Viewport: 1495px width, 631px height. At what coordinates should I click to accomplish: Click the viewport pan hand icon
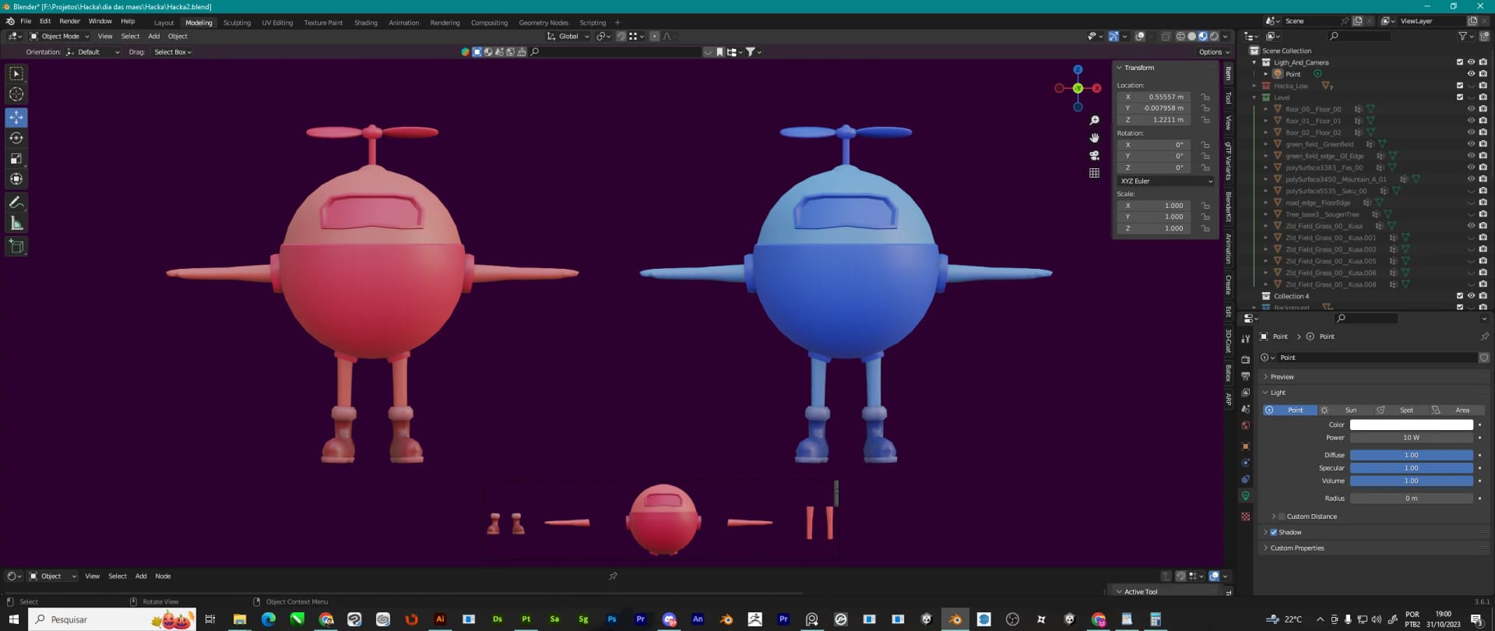1094,138
